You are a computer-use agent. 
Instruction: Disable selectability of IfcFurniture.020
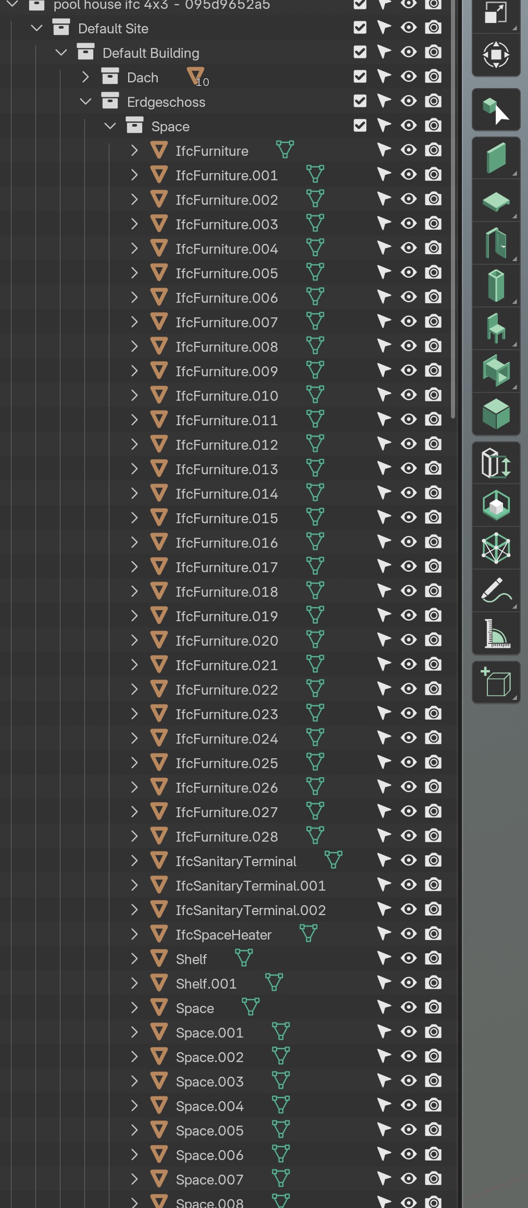tap(384, 640)
